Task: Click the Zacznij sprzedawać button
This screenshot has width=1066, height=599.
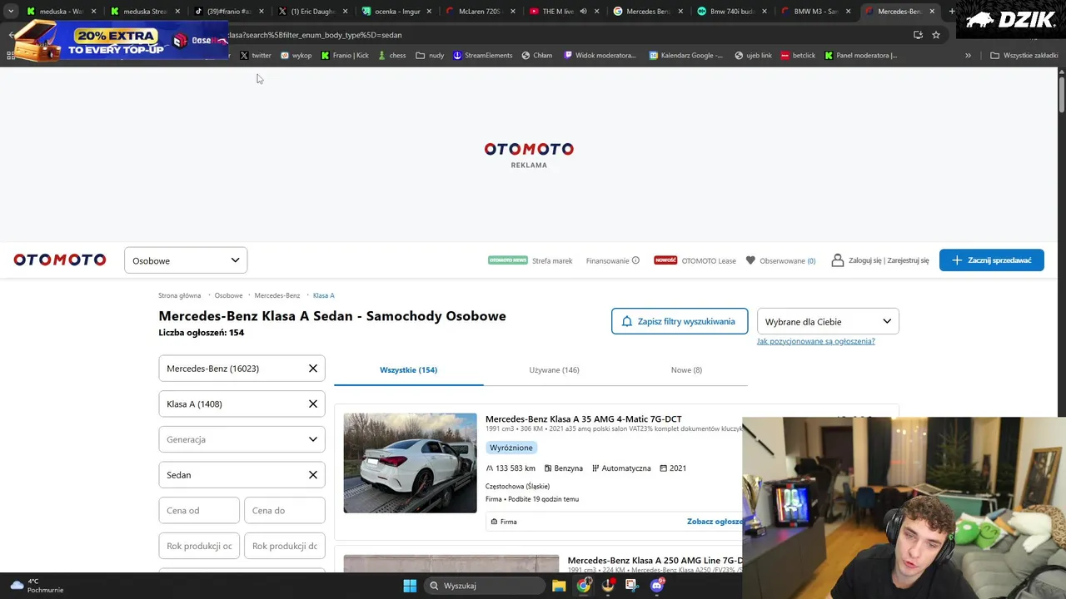Action: (x=991, y=260)
